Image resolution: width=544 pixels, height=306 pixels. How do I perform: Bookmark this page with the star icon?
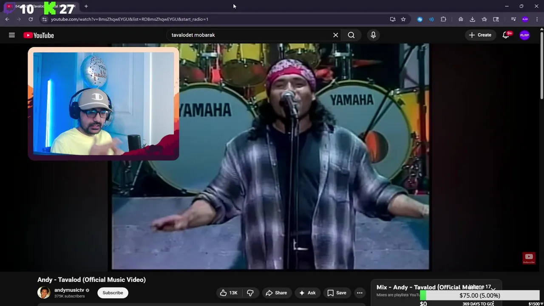pyautogui.click(x=403, y=19)
